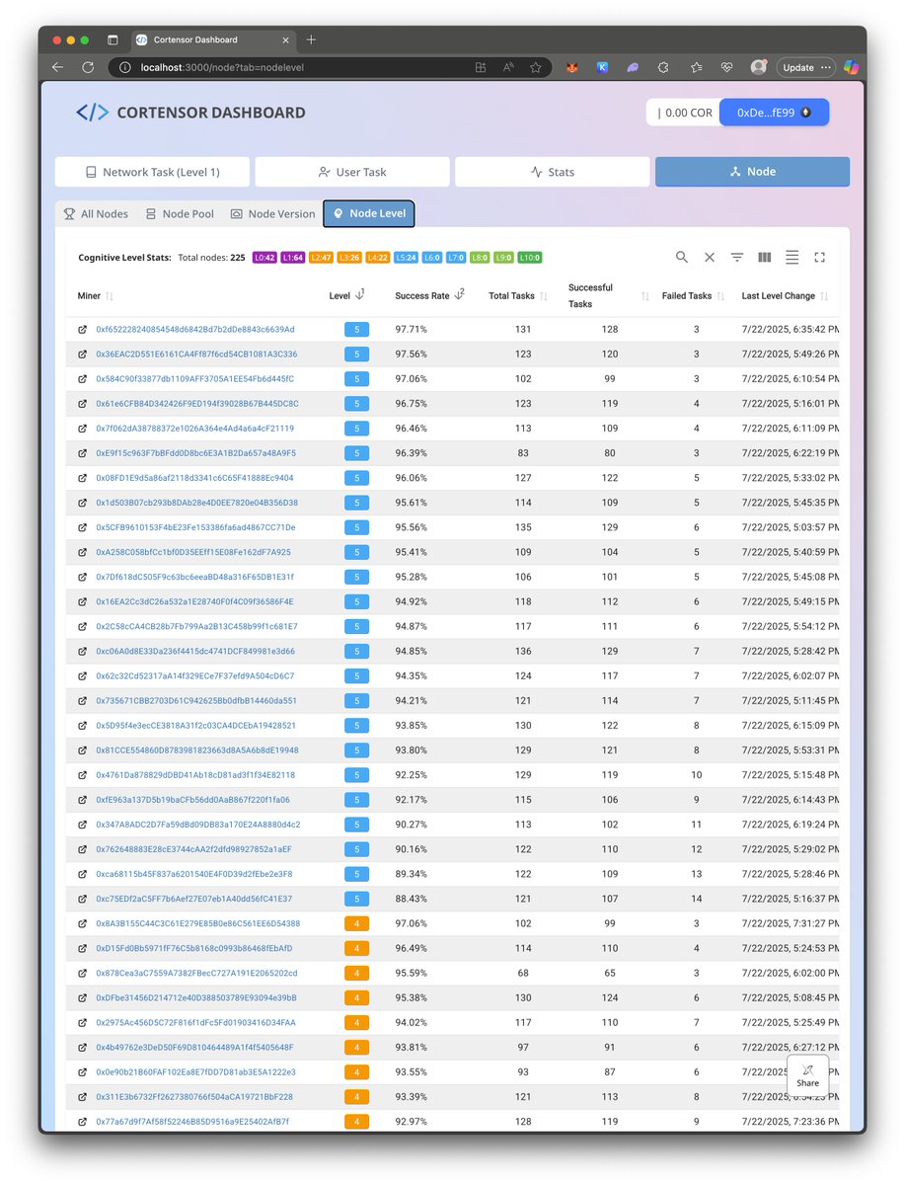
Task: Click the purple ghost extension icon
Action: 633,67
